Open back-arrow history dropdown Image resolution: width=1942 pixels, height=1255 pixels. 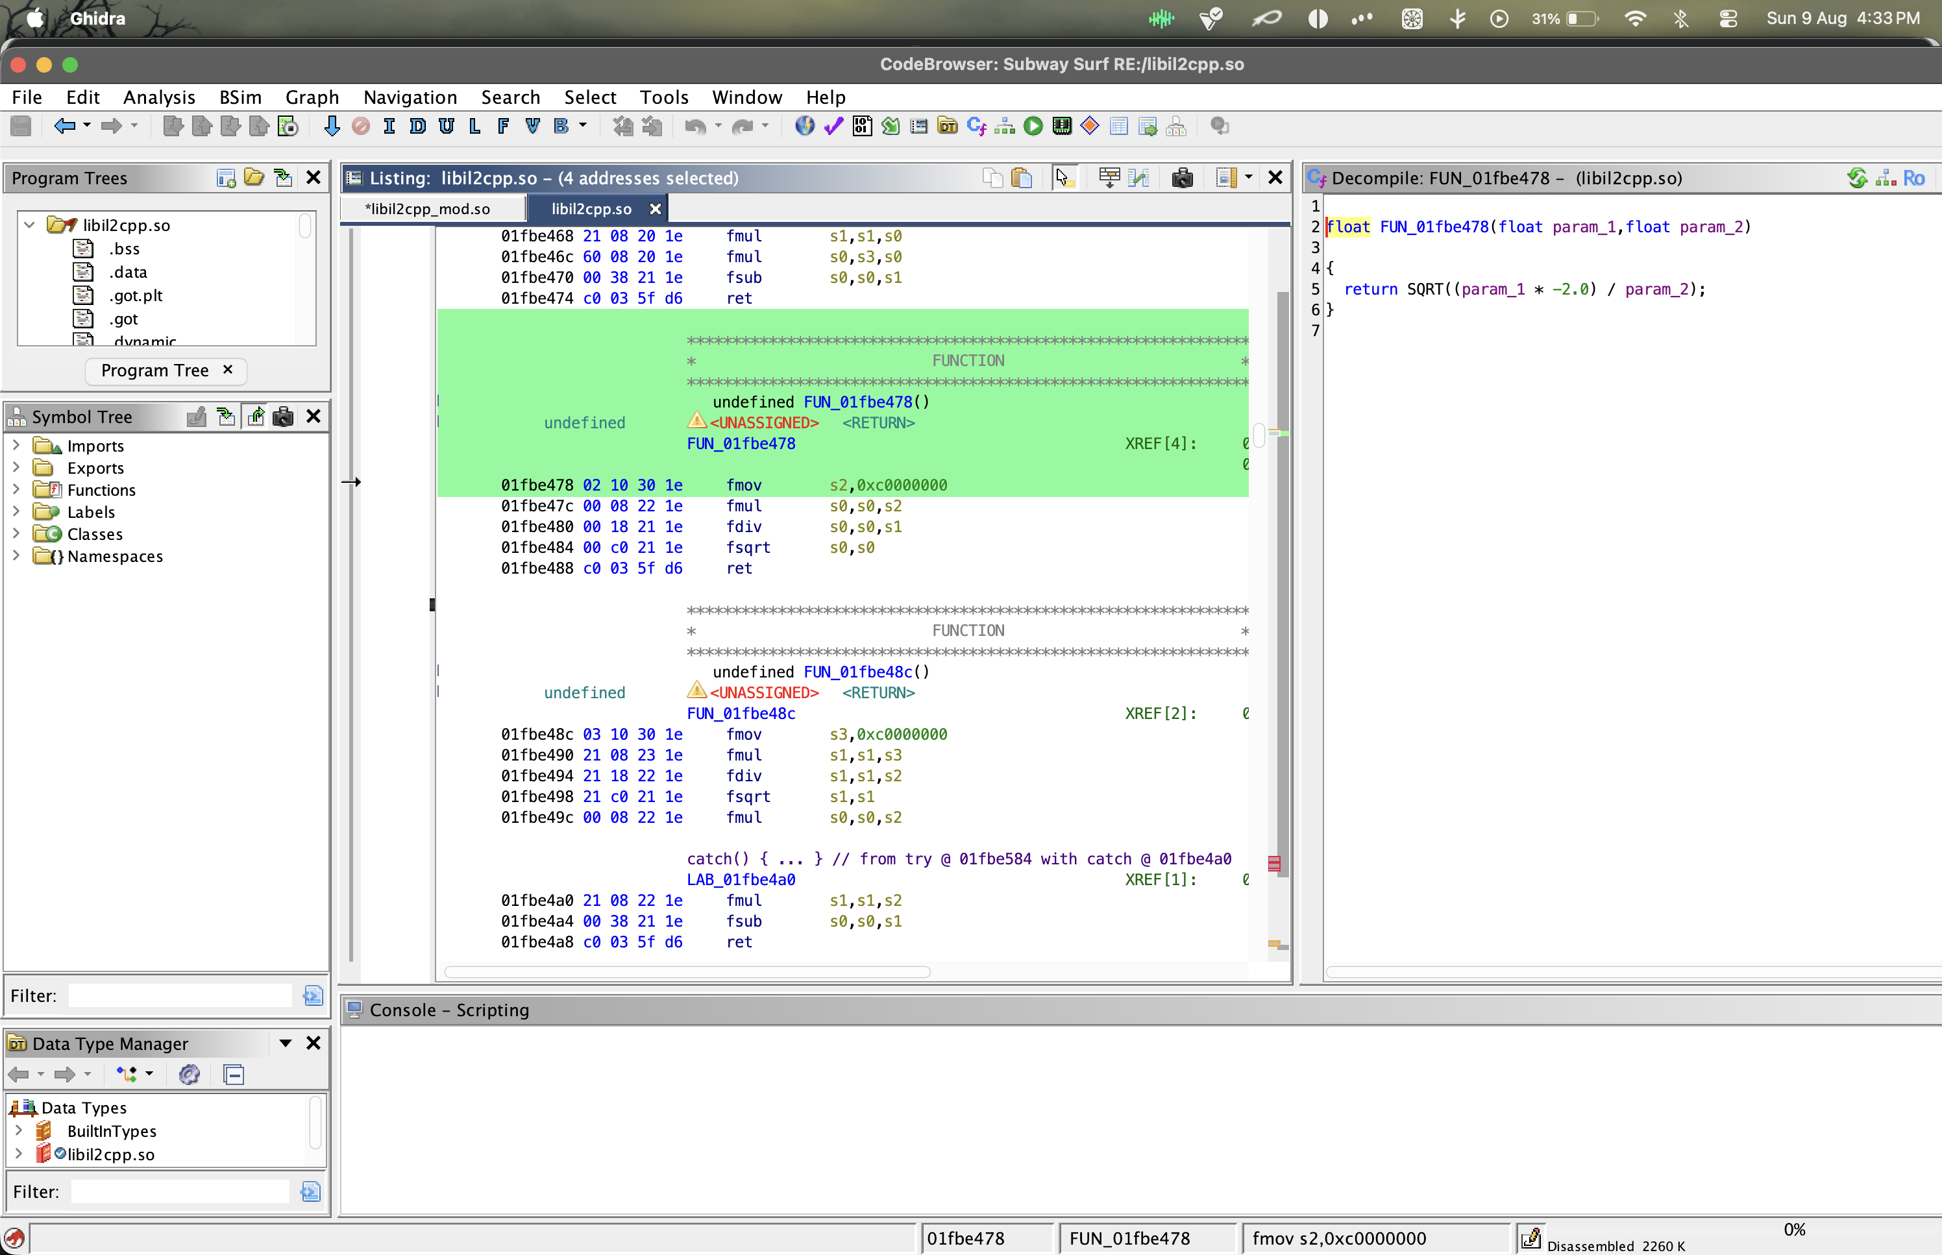coord(87,127)
